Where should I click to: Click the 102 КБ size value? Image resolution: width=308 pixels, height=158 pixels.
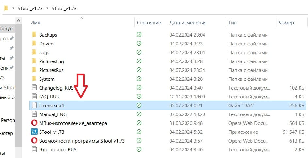click(x=297, y=88)
